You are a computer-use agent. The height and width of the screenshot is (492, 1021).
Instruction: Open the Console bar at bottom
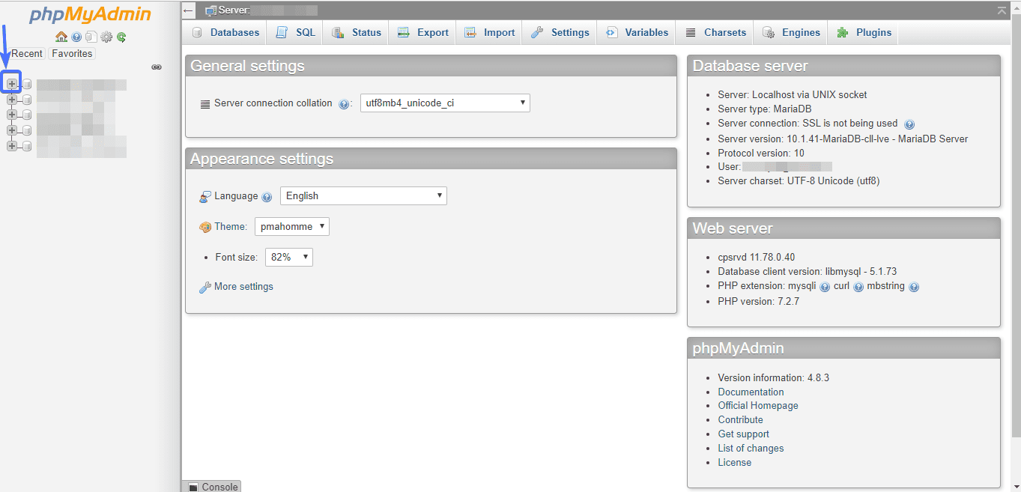pyautogui.click(x=213, y=487)
